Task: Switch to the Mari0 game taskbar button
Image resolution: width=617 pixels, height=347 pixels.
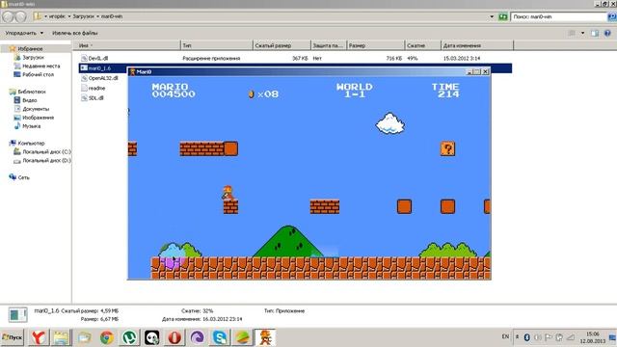Action: pyautogui.click(x=265, y=337)
